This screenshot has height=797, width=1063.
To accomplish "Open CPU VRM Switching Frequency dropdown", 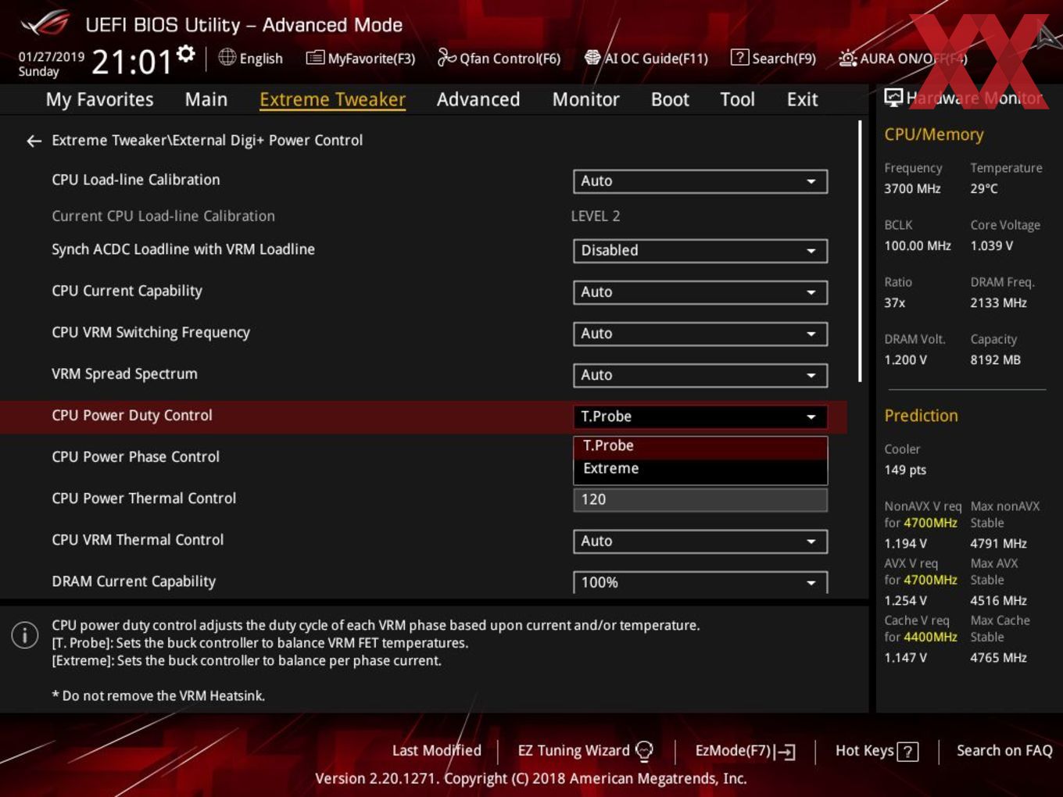I will click(700, 334).
